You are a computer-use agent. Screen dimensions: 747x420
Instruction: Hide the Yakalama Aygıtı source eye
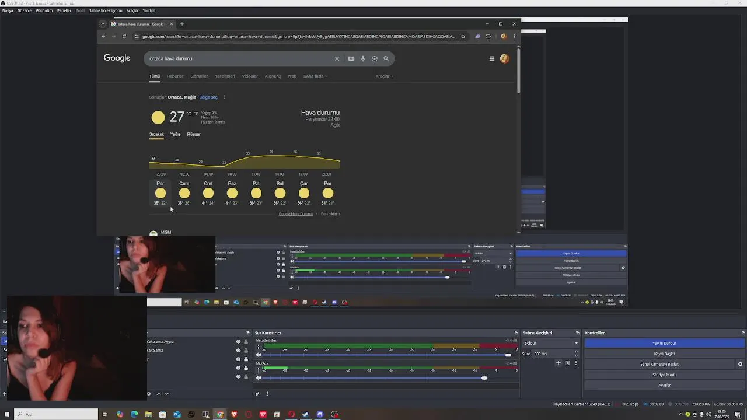point(238,342)
